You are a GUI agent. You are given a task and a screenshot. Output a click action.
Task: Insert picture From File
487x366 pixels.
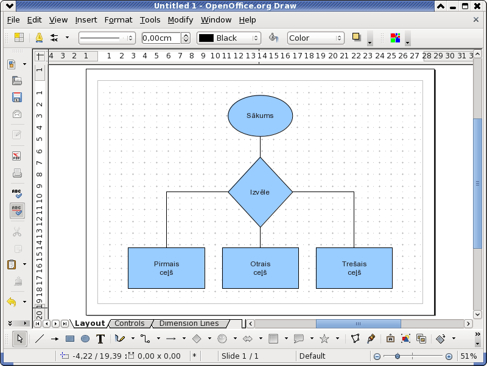point(405,339)
